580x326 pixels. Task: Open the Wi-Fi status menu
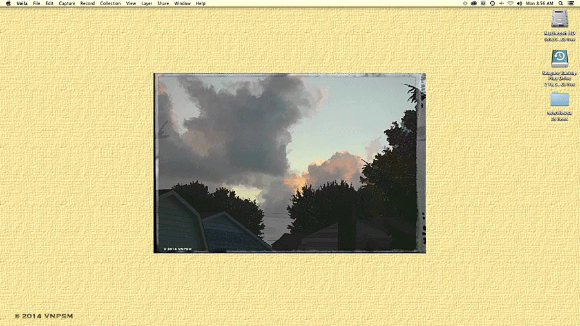[x=510, y=3]
